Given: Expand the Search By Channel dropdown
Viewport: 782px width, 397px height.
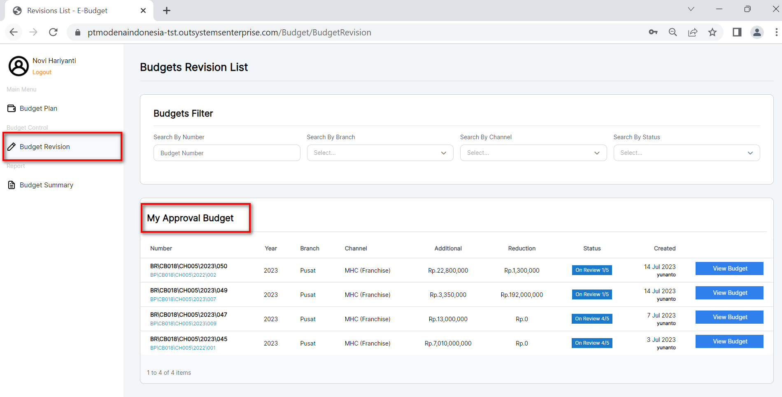Looking at the screenshot, I should (x=533, y=153).
